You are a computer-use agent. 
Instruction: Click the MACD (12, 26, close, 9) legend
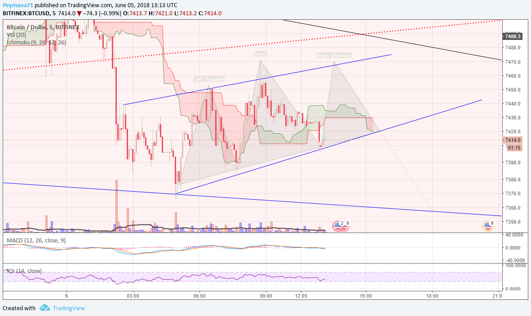click(36, 241)
